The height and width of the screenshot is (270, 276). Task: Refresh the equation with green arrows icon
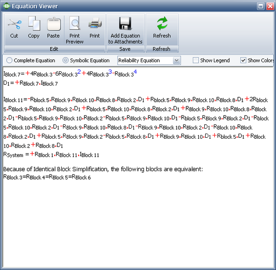[161, 24]
